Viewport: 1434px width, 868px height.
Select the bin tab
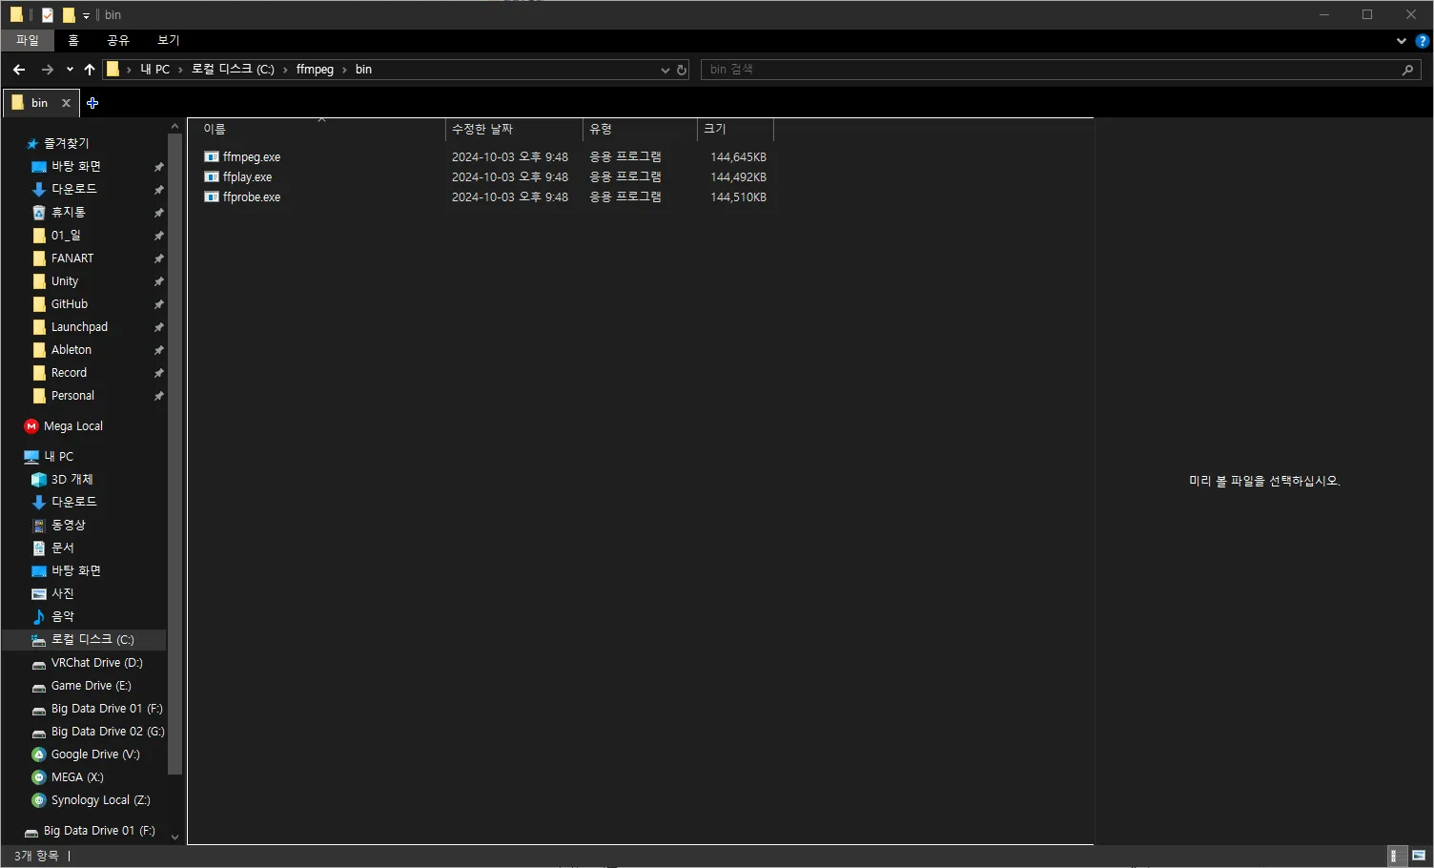pos(39,103)
